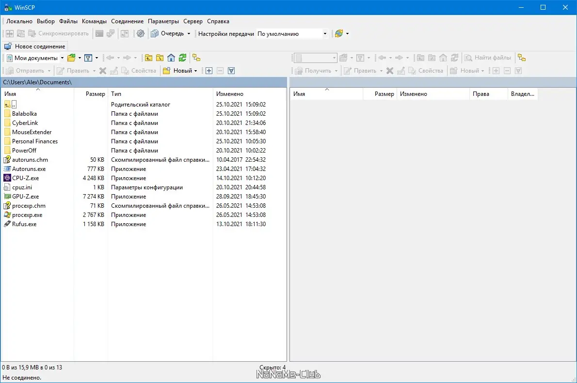This screenshot has height=383, width=577.
Task: Select the file Rufus.exe
Action: [24, 224]
